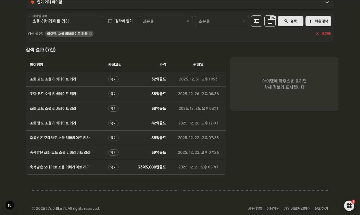Click the 악기 tag in the 32억골드 row
The width and height of the screenshot is (360, 215).
click(113, 79)
